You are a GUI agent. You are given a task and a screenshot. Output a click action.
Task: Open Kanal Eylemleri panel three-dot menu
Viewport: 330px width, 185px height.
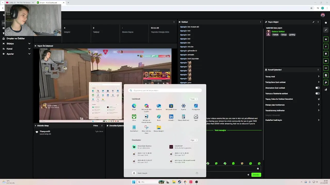[318, 70]
